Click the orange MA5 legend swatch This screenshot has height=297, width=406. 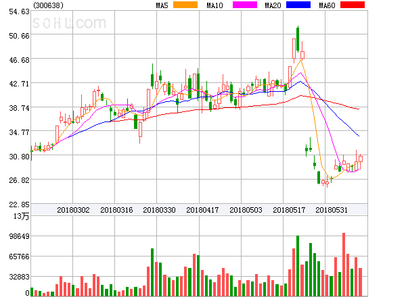[185, 5]
